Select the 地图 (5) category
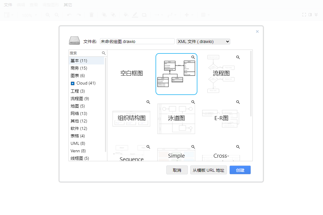323x215 pixels. (x=86, y=106)
